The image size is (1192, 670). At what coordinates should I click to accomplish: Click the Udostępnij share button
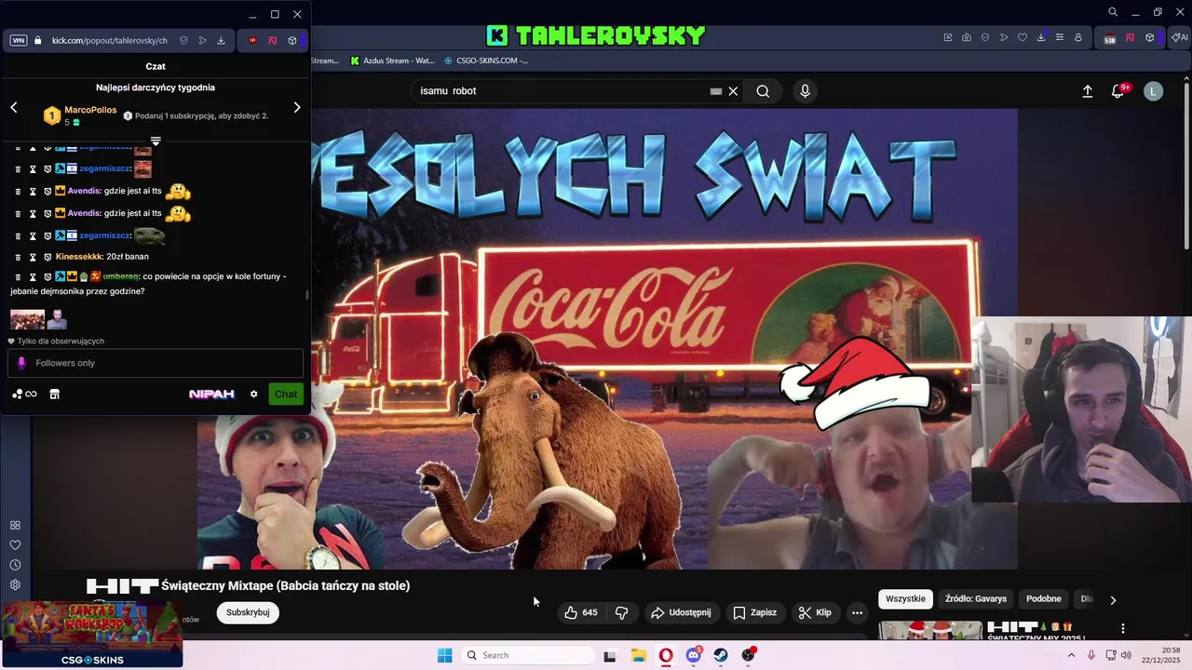pyautogui.click(x=681, y=612)
